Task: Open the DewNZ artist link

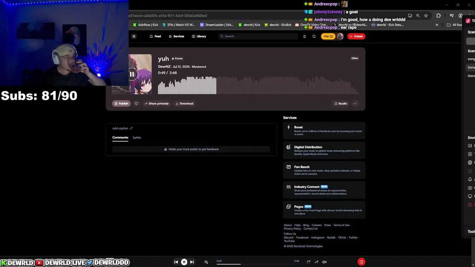Action: click(164, 67)
